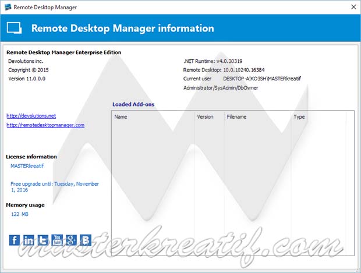This screenshot has height=273, width=361.
Task: Click the 'Remote Desktop: 10.0.10240.16384' text
Action: [x=224, y=70]
